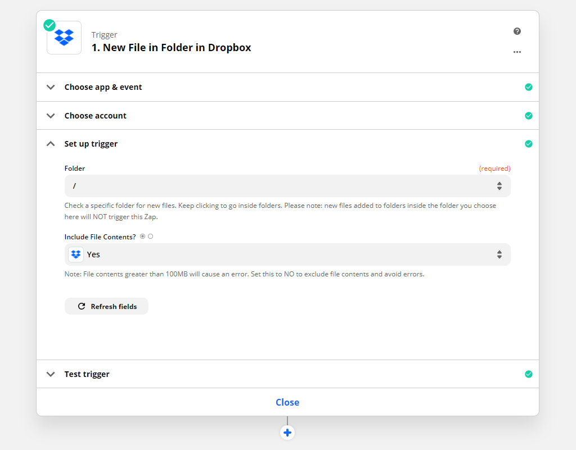
Task: Click the Test trigger section label
Action: (x=87, y=374)
